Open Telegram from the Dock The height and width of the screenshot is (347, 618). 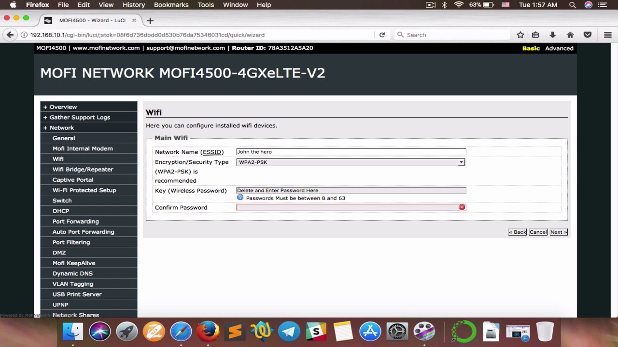289,332
